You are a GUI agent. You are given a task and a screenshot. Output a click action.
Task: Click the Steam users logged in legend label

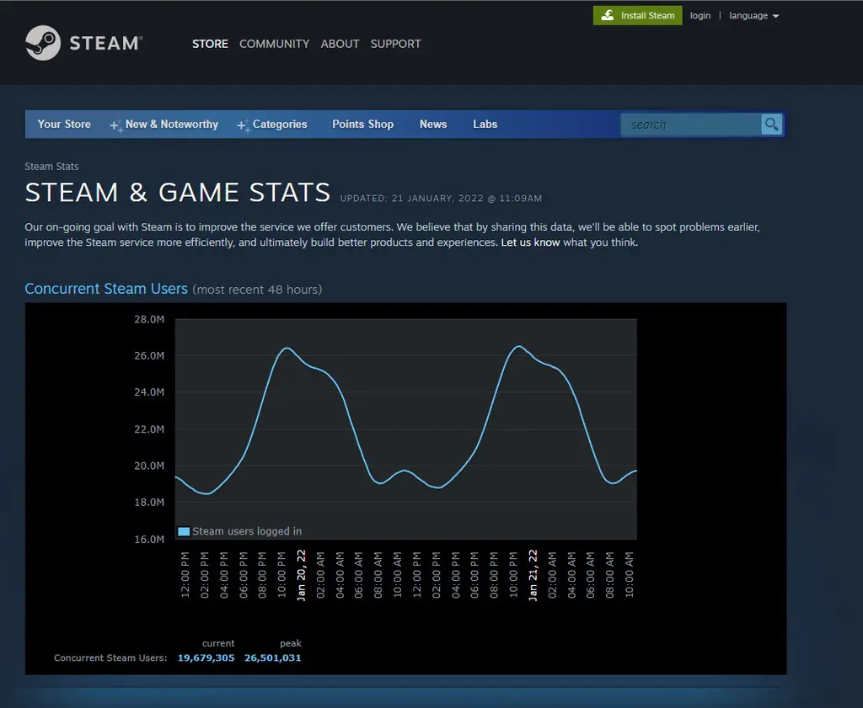247,531
